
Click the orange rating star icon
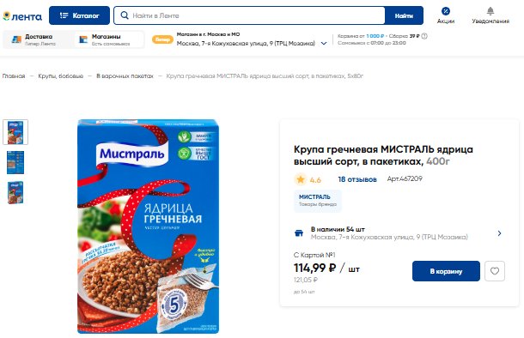click(301, 179)
